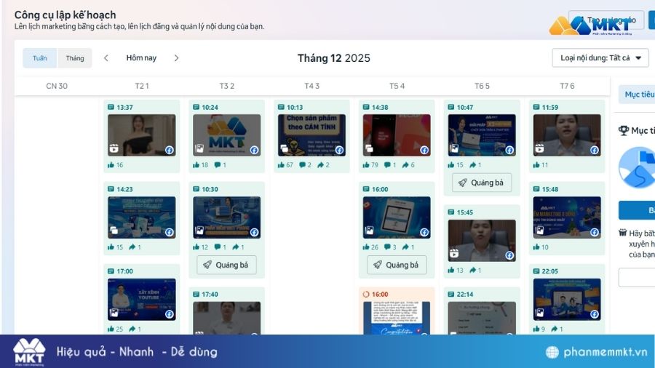Click the post-type icon beside 10:24
The height and width of the screenshot is (368, 655).
click(x=196, y=107)
